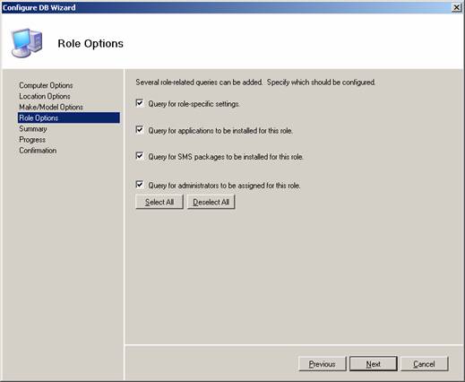Proceed with the Next button
Image resolution: width=465 pixels, height=382 pixels.
(x=374, y=364)
